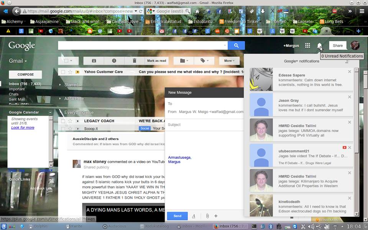
Task: Open the Sent Mail folder
Action: point(16,99)
